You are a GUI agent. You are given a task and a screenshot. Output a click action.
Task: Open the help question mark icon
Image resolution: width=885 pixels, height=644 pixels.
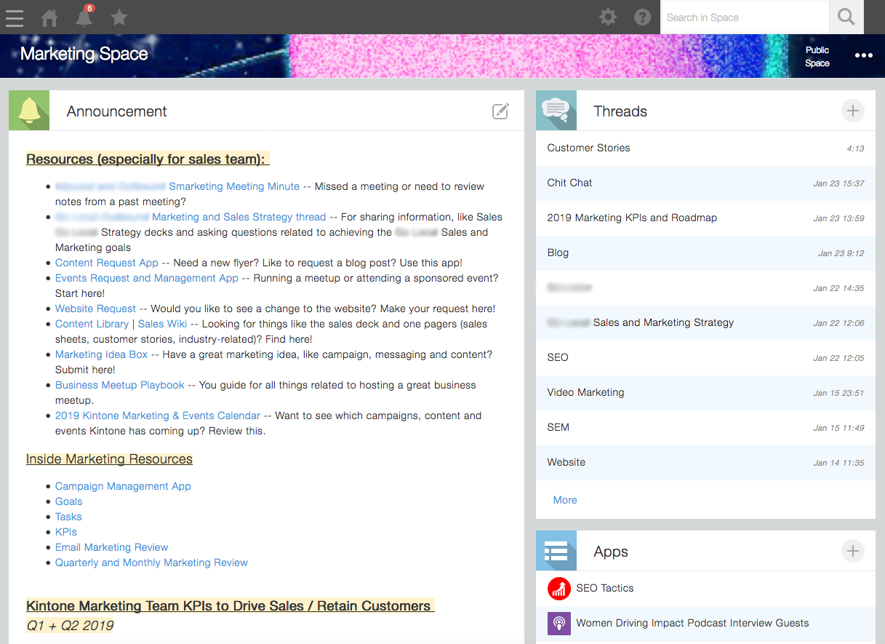(x=642, y=17)
